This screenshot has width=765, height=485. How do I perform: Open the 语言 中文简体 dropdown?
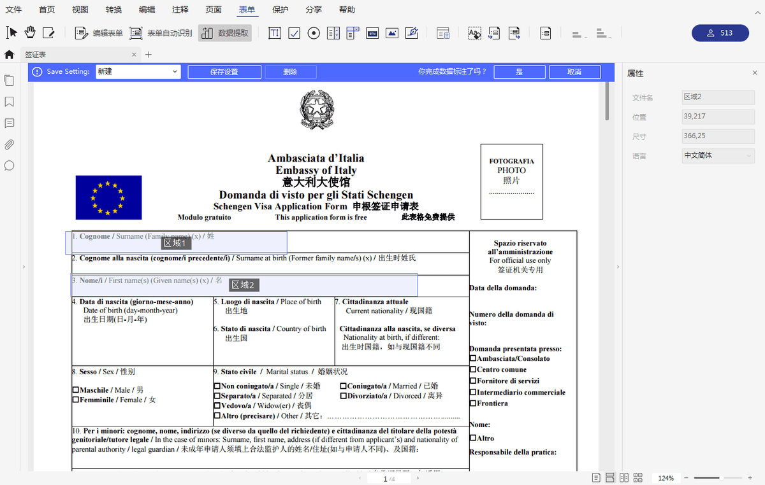pos(718,155)
